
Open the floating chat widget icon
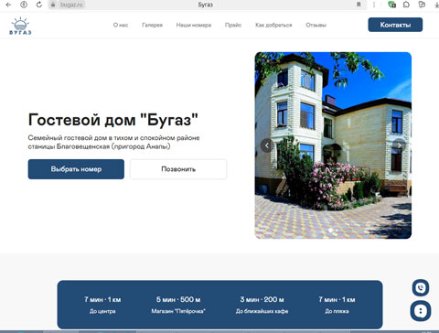click(421, 311)
